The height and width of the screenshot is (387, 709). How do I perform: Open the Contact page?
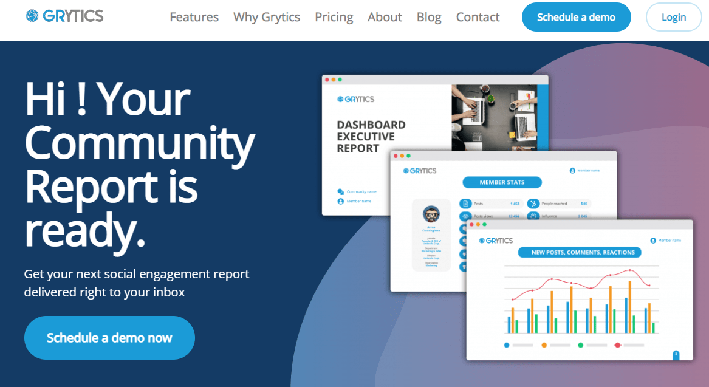coord(478,17)
